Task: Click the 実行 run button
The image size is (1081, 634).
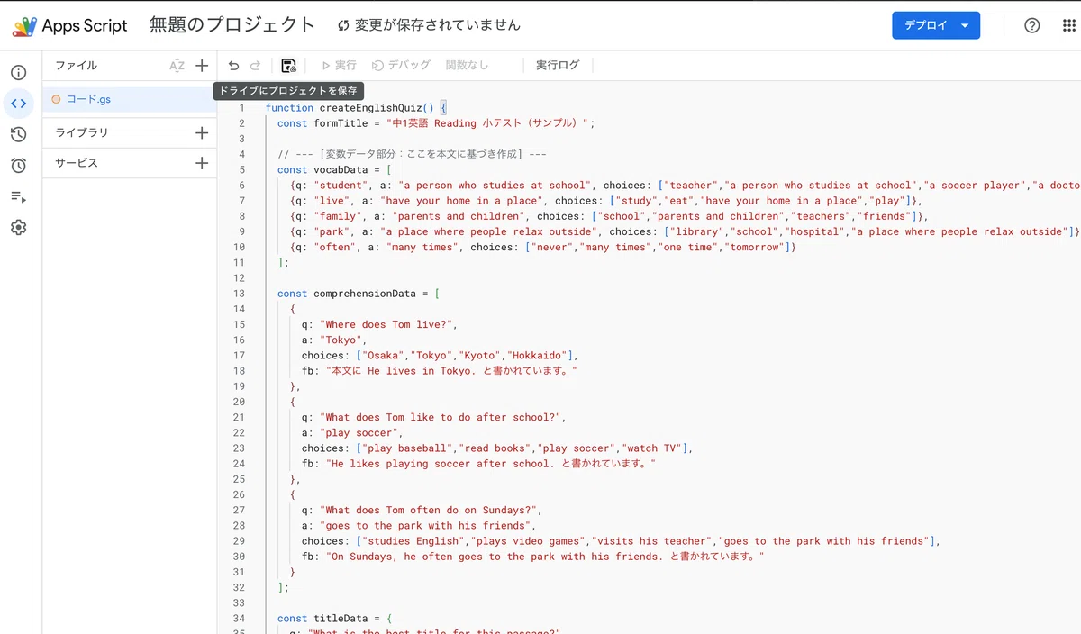Action: 340,66
